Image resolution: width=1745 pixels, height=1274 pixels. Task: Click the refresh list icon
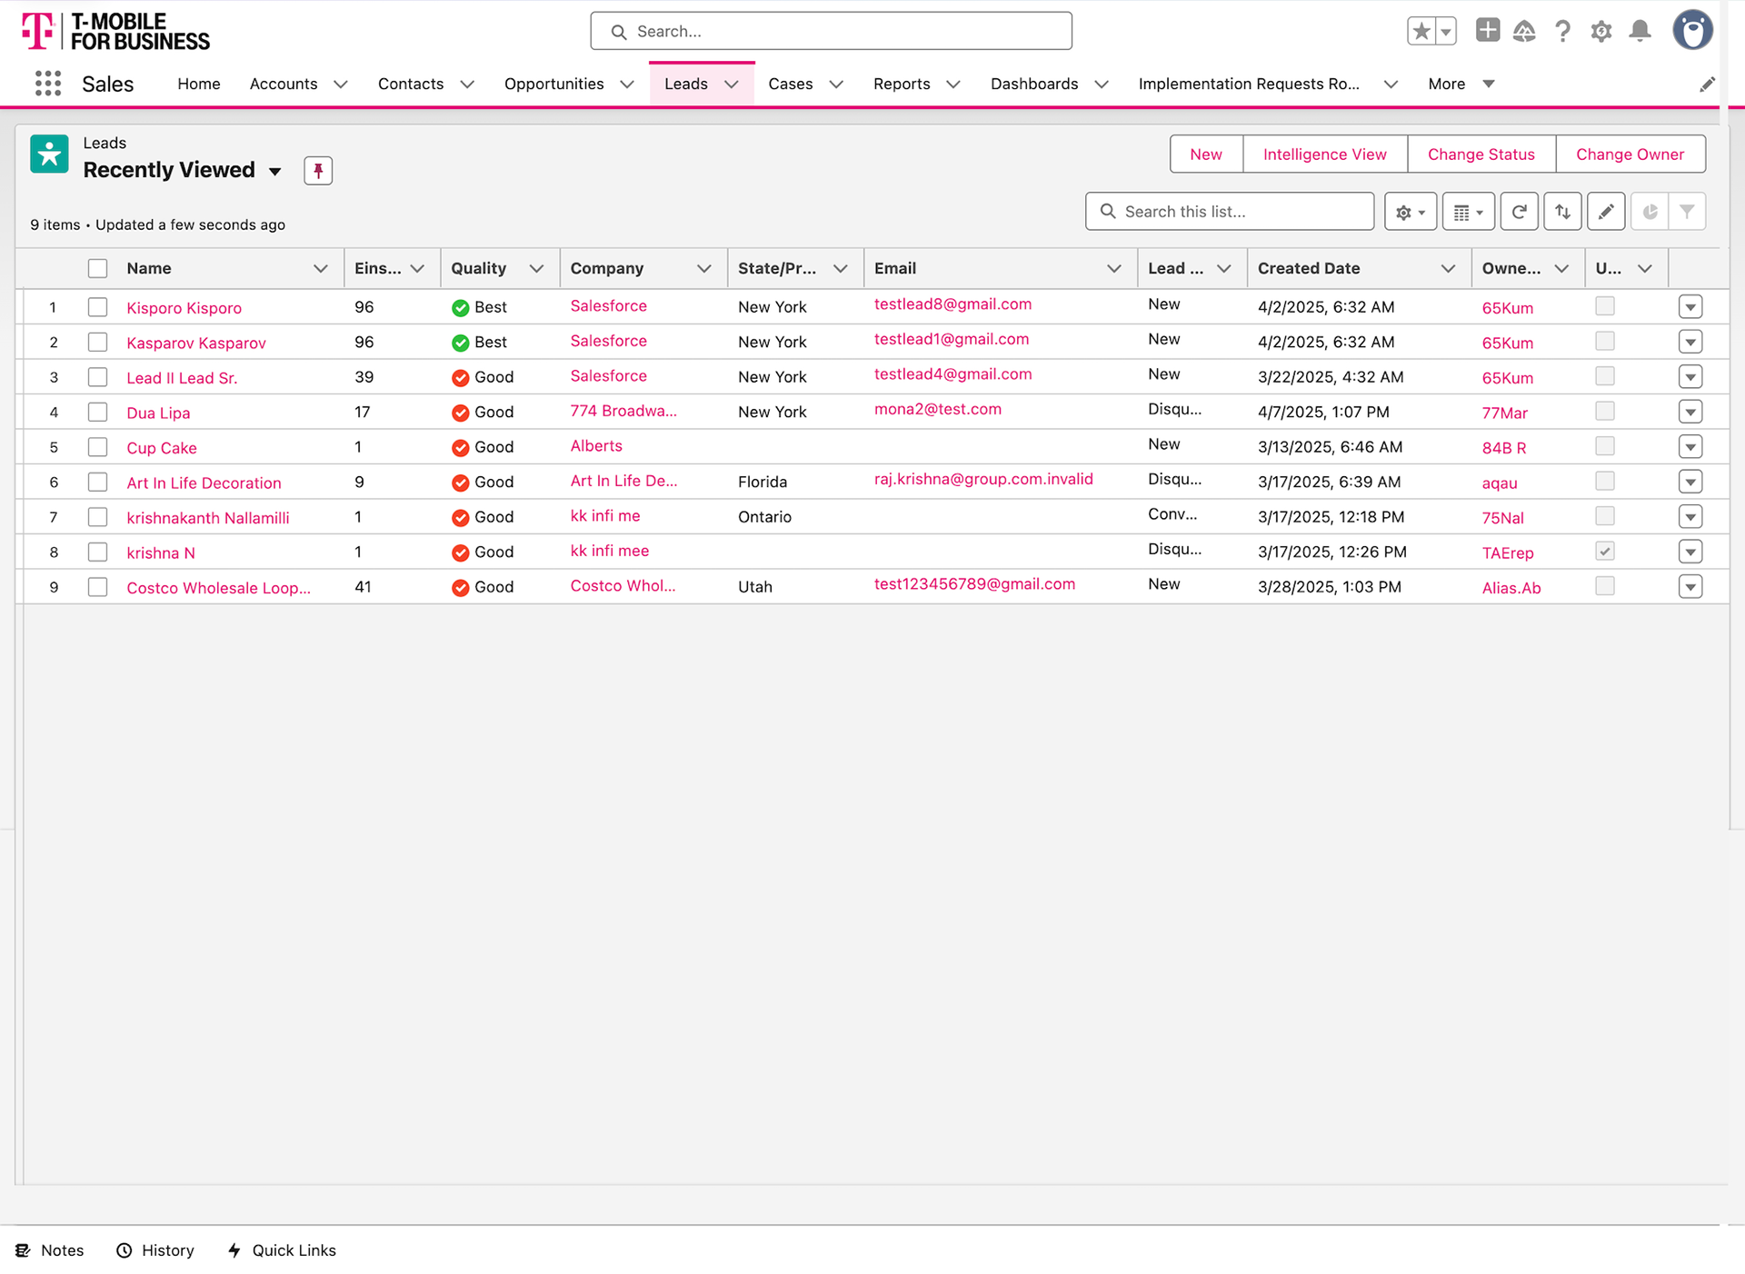pyautogui.click(x=1519, y=212)
